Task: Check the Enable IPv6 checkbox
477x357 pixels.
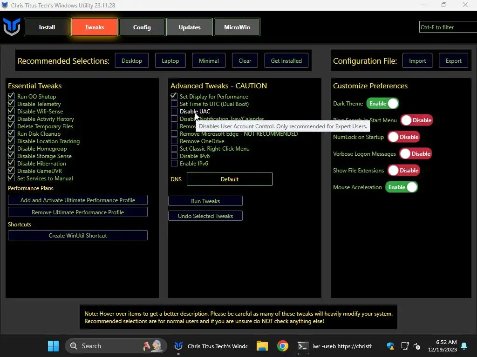Action: (x=174, y=163)
